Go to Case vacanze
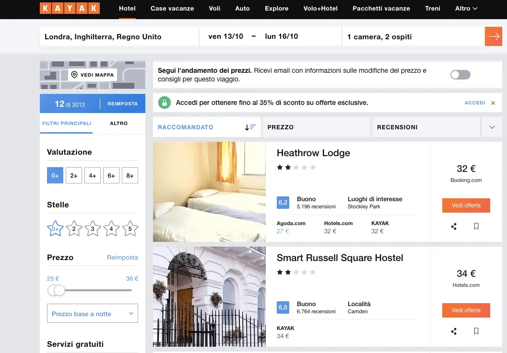This screenshot has width=507, height=353. click(x=172, y=9)
